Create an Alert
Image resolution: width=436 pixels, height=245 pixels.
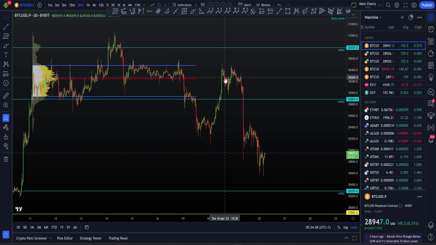click(245, 5)
